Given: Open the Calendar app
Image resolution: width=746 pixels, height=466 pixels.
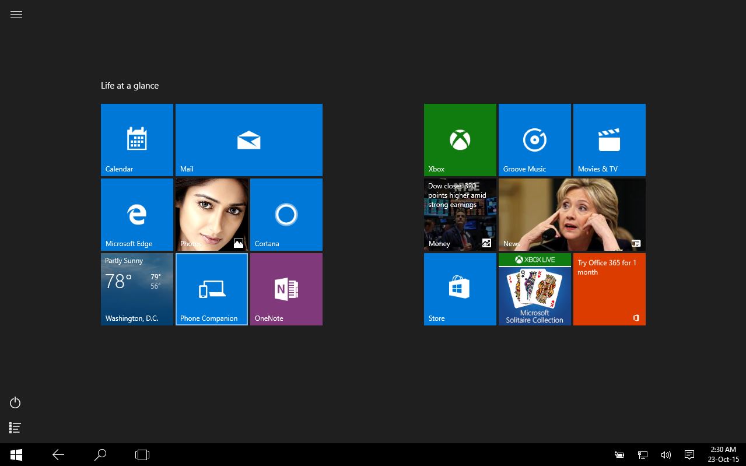Looking at the screenshot, I should [136, 139].
